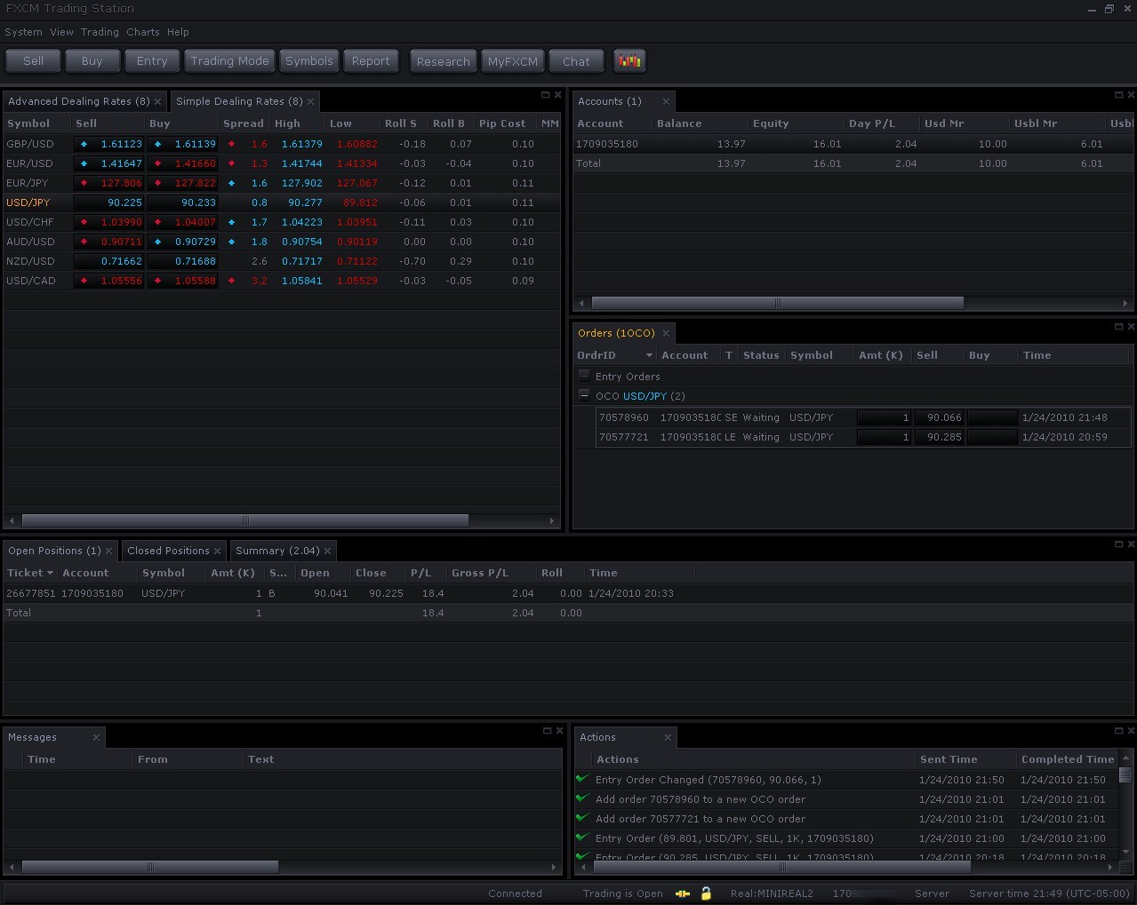Switch to Simple Dealing Rates tab
The image size is (1137, 905).
[x=239, y=101]
